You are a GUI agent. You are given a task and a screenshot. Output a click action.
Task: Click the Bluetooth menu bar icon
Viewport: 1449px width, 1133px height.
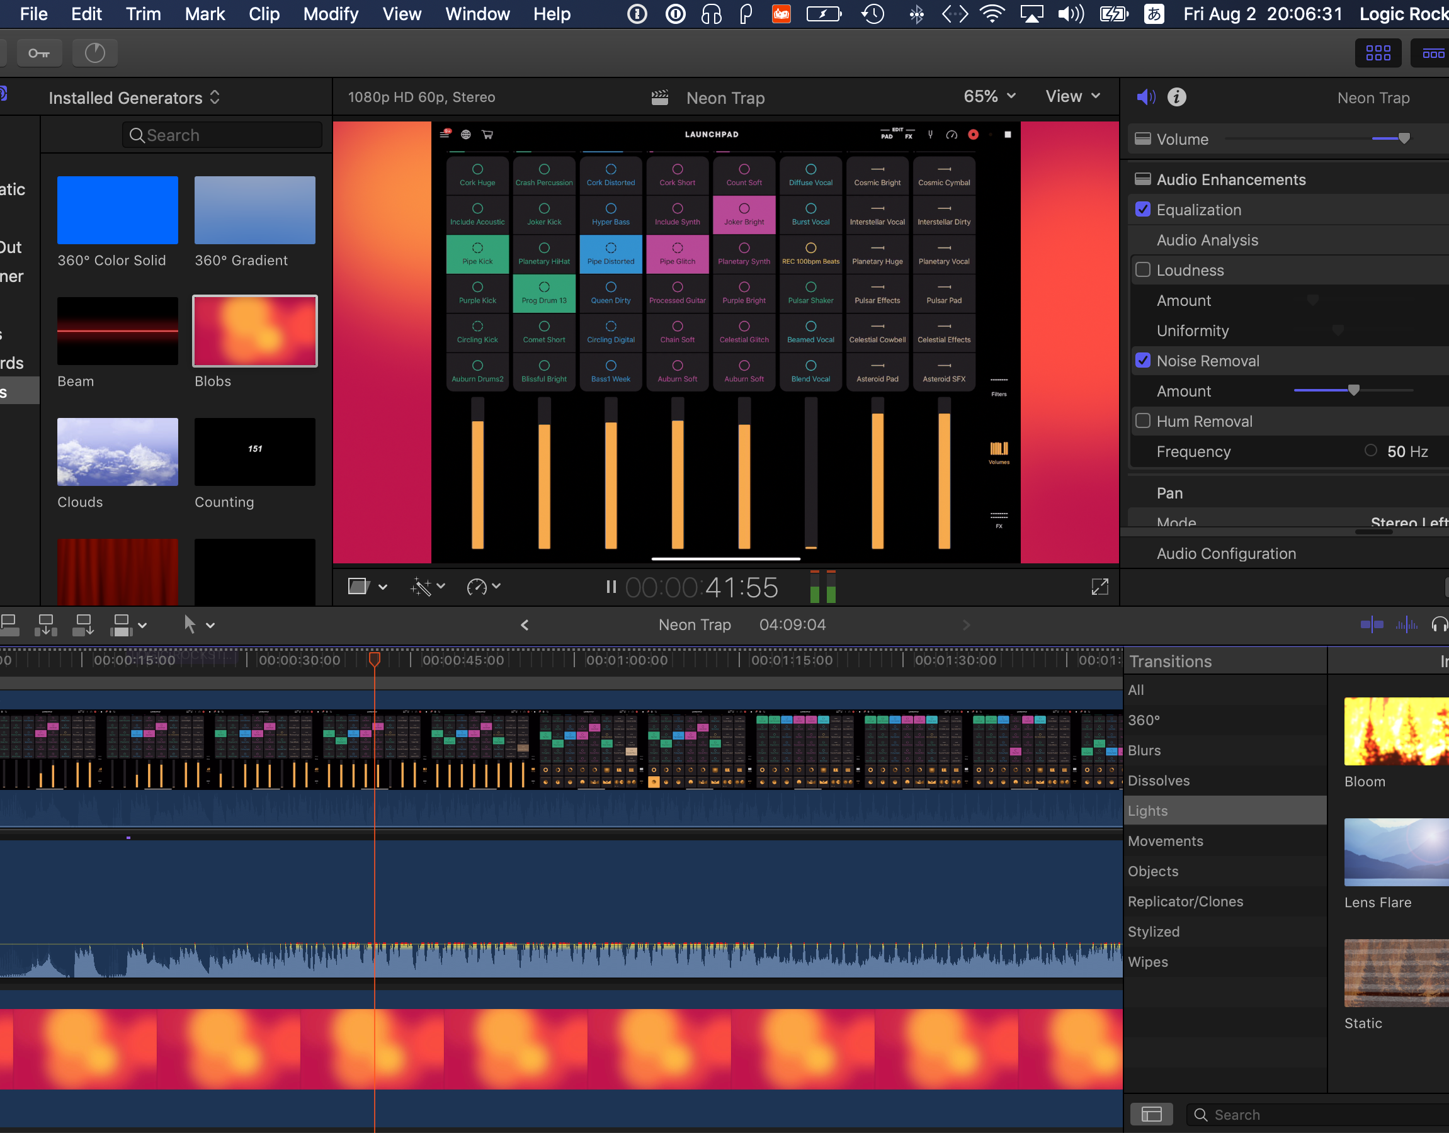[916, 14]
